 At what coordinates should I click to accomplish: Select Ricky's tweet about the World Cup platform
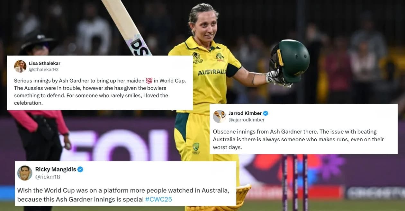[x=123, y=195]
